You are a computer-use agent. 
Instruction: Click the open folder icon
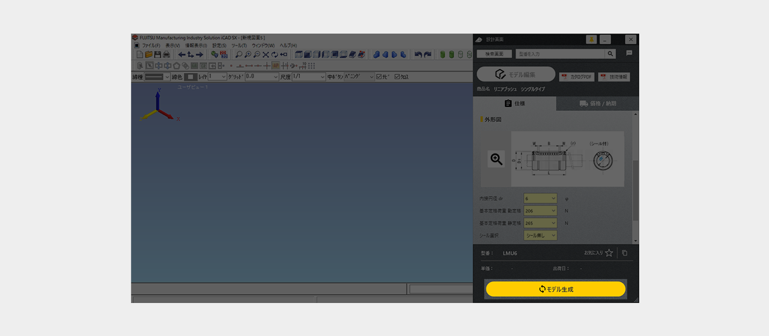click(x=148, y=55)
